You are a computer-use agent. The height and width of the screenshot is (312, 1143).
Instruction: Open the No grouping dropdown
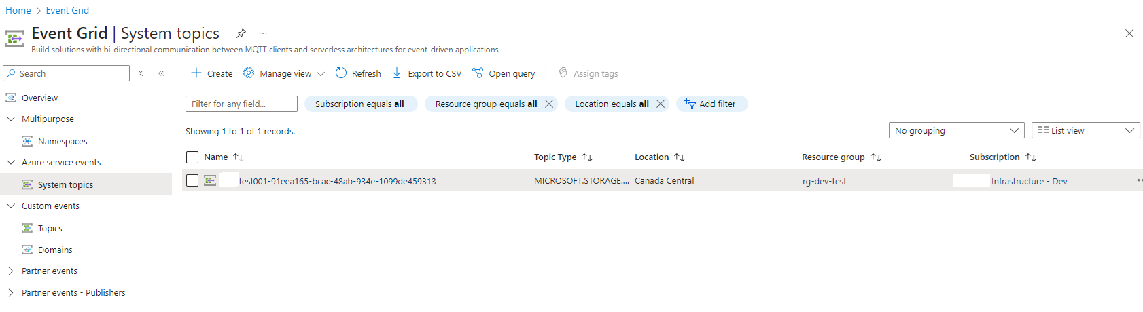(956, 130)
